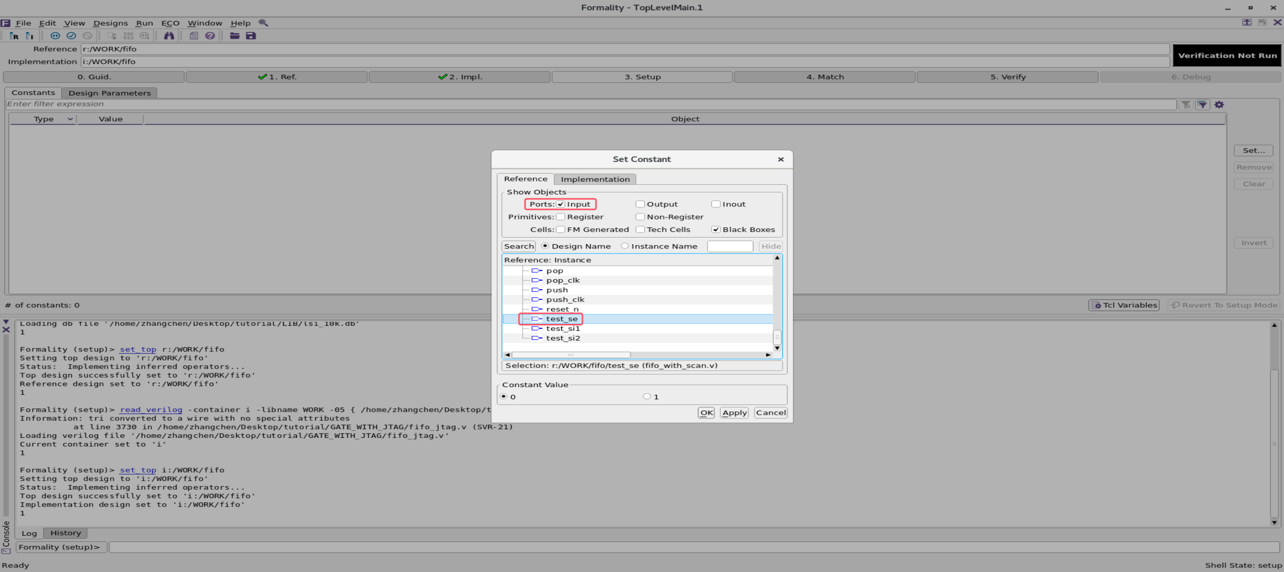Expand the test_se port entry

(x=536, y=318)
